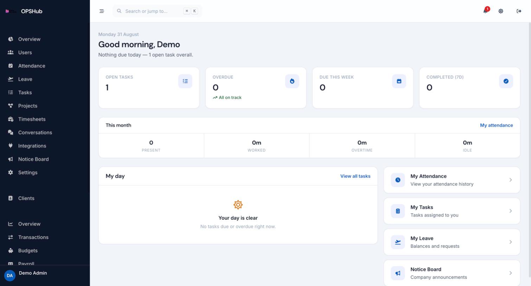Expand My Leave card chevron
The width and height of the screenshot is (531, 286).
(511, 242)
